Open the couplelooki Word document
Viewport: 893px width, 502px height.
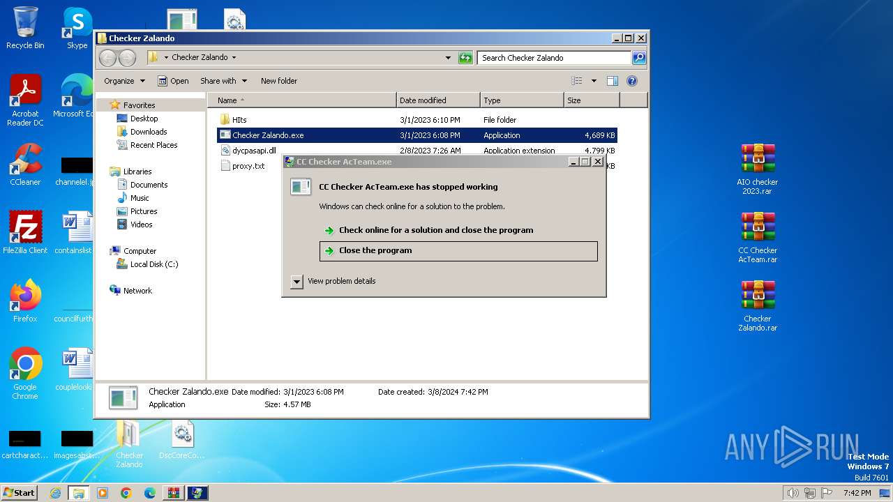74,370
